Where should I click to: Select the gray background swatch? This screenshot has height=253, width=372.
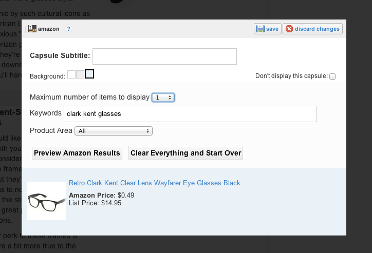click(x=80, y=74)
